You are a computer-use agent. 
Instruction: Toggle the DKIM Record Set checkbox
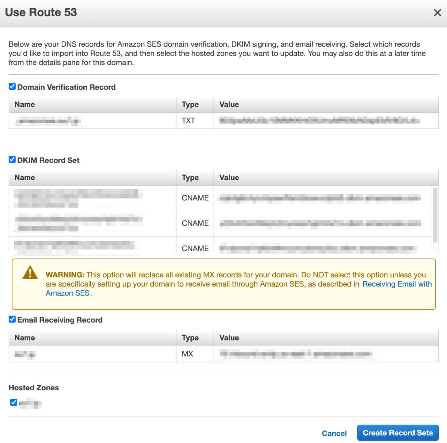pos(12,160)
